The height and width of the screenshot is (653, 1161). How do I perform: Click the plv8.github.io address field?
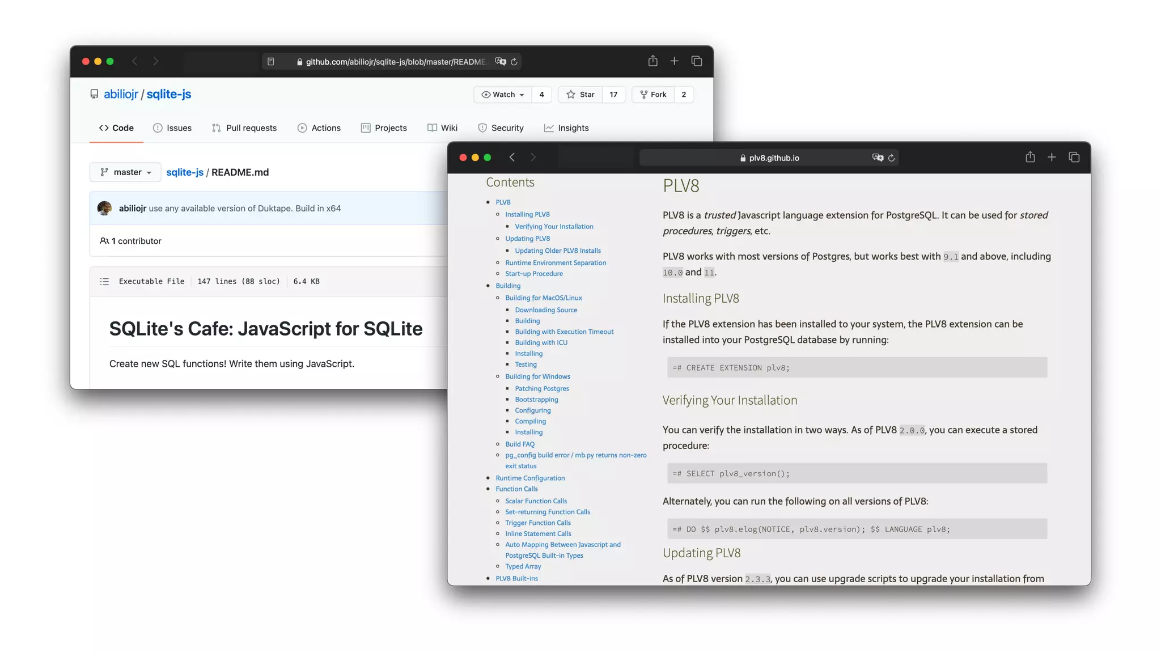(x=773, y=158)
